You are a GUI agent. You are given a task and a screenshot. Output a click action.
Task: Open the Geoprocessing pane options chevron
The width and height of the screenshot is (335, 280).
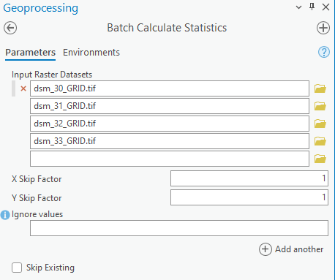298,7
